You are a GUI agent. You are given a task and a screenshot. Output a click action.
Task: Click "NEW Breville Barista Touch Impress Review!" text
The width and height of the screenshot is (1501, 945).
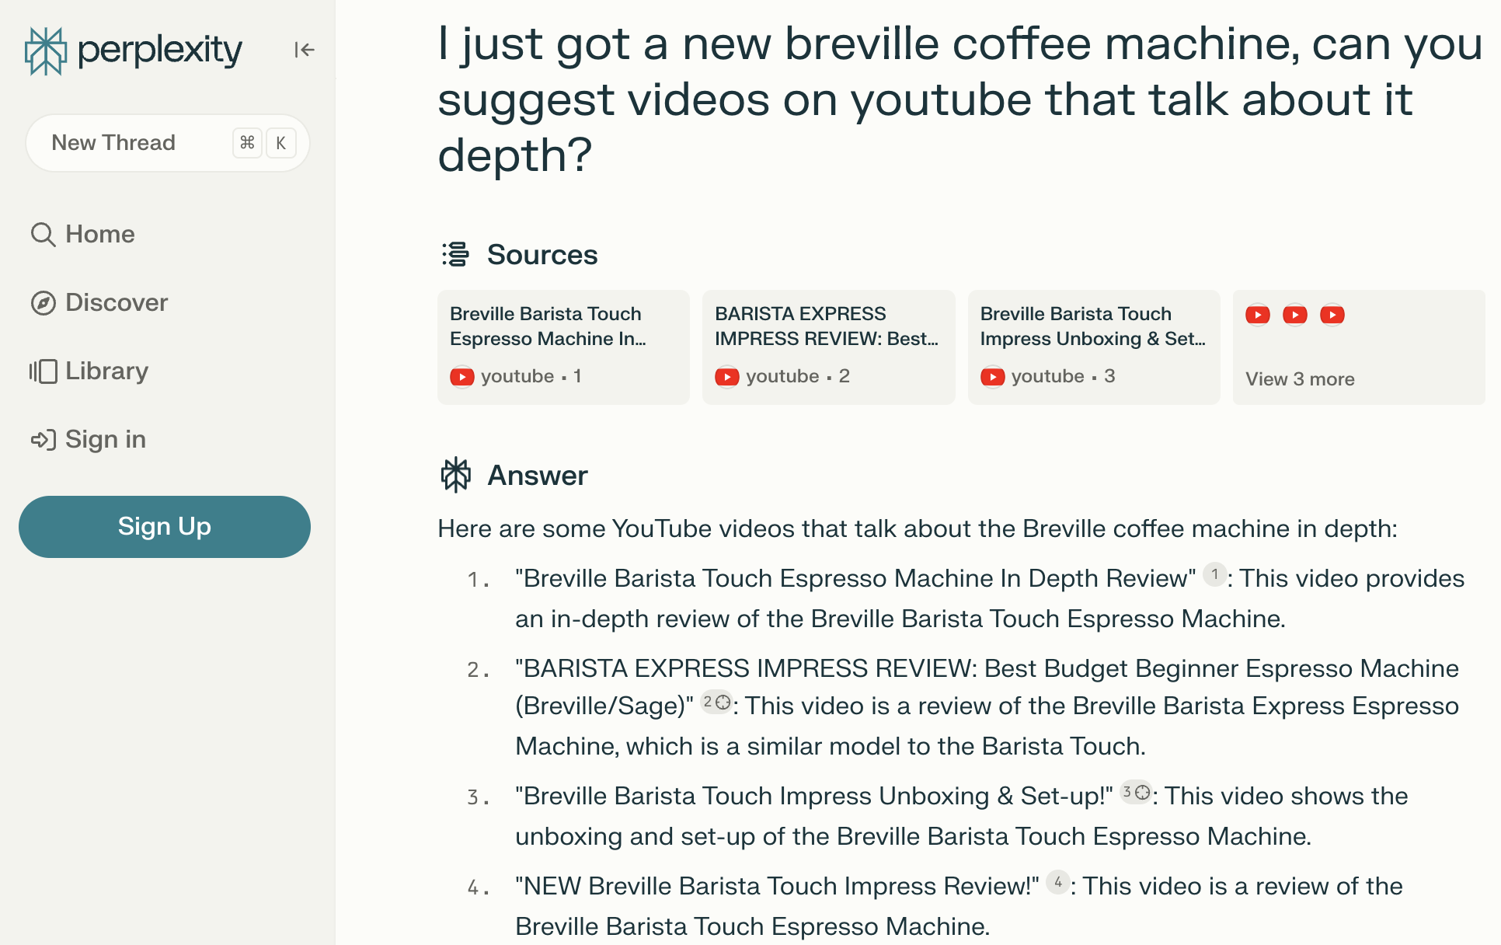777,886
